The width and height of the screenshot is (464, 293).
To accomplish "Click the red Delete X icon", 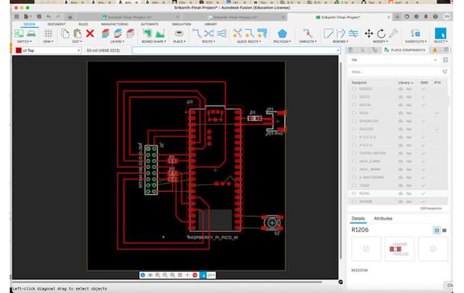I will coord(90,34).
